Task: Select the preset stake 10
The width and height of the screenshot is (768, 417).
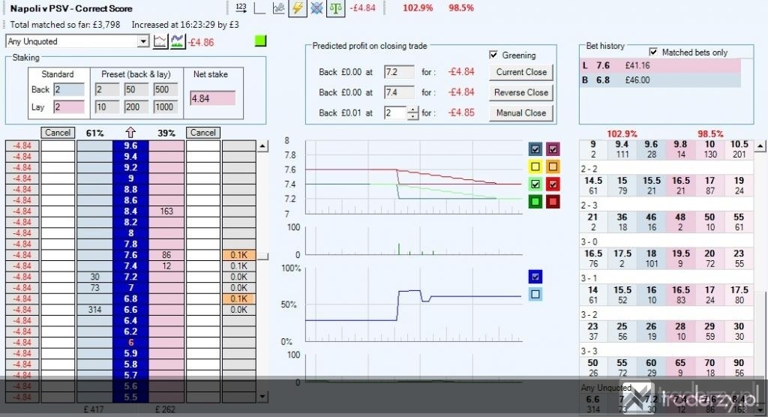Action: click(106, 106)
